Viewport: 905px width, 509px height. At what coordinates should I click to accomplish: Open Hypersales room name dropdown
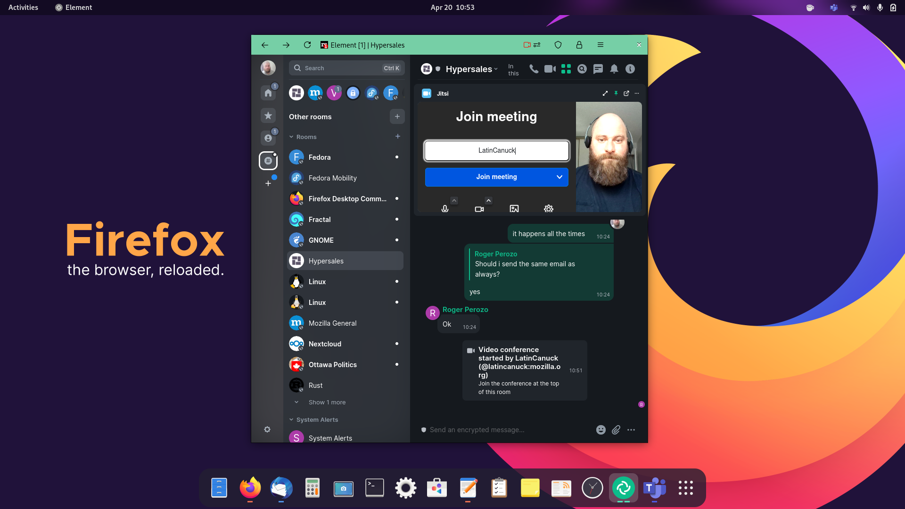(x=472, y=69)
